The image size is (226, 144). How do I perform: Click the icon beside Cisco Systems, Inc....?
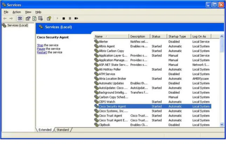point(96,111)
